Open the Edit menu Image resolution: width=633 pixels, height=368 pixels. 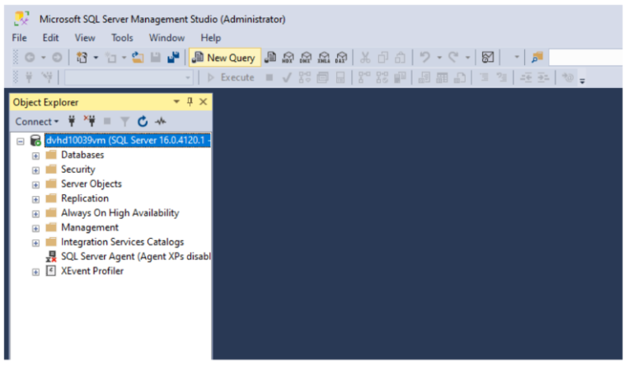pos(50,38)
